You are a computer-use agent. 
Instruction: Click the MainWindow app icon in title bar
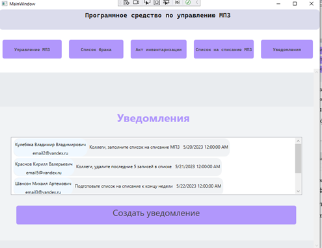[5, 4]
